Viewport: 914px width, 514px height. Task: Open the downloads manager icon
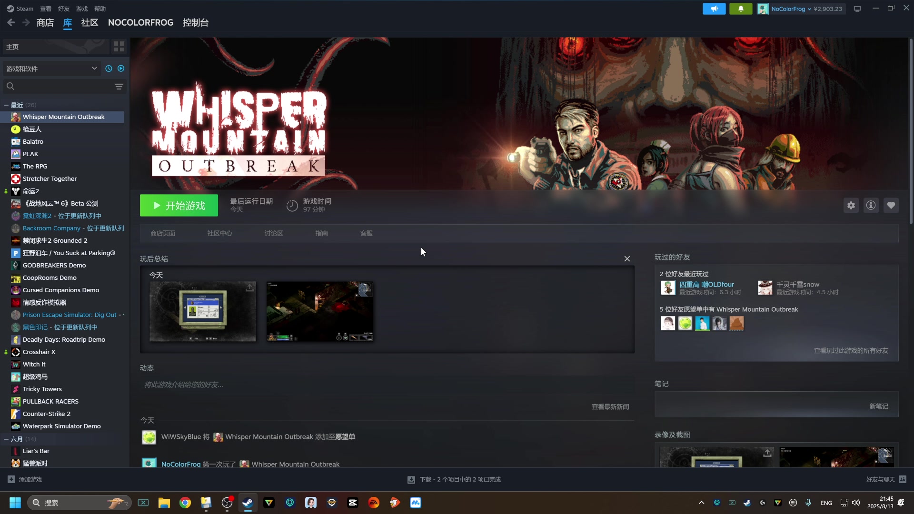tap(411, 480)
